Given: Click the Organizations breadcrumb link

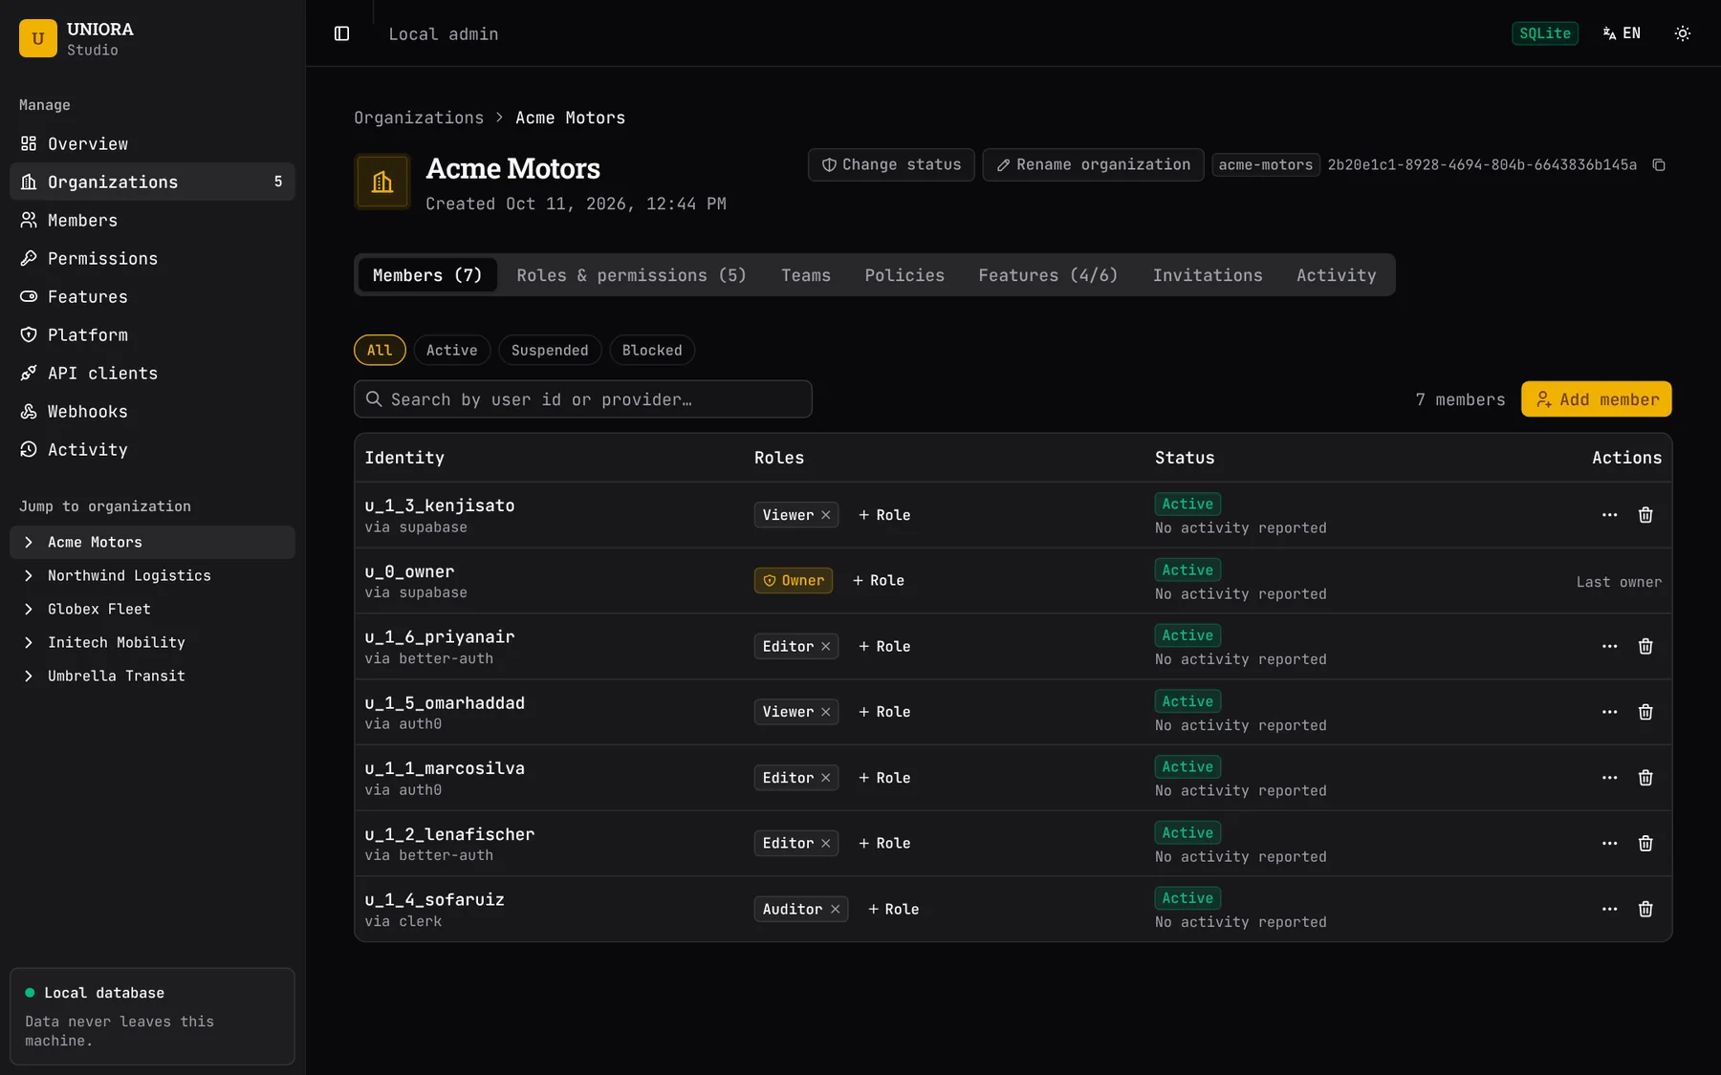Looking at the screenshot, I should 419,118.
